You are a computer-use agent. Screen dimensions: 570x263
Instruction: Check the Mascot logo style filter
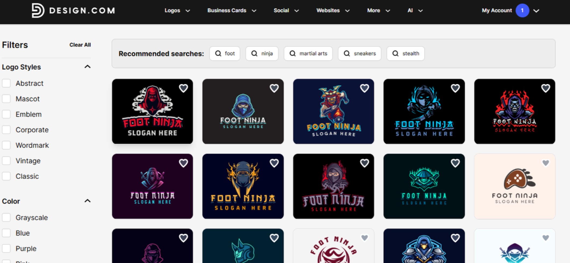(6, 99)
